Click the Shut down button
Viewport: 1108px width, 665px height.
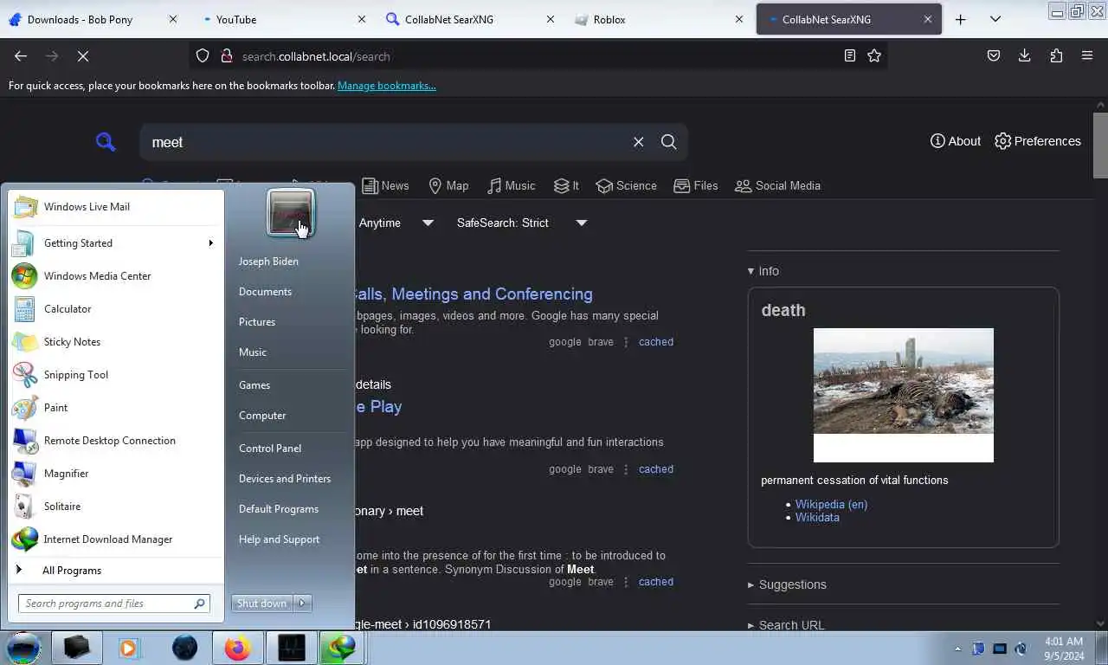[x=262, y=604]
